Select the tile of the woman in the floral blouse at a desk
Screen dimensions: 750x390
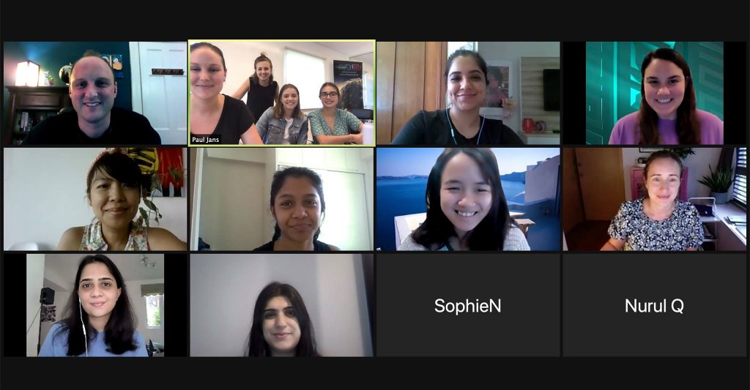[x=655, y=199]
